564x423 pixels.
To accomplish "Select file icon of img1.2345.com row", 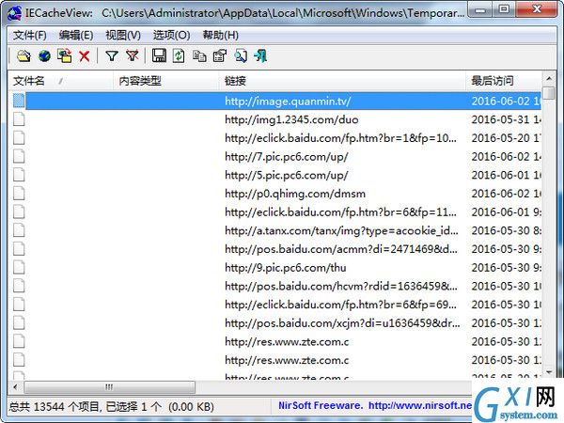I will (19, 119).
